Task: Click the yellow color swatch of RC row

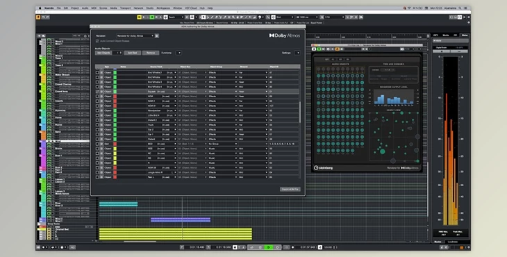Action: click(115, 154)
